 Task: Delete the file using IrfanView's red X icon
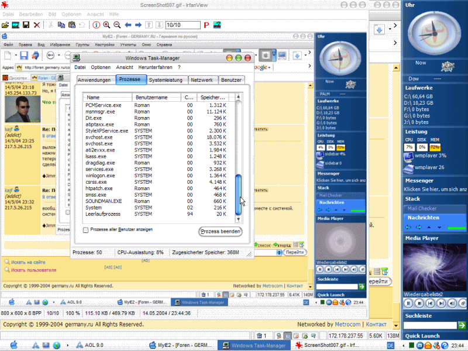(37, 25)
